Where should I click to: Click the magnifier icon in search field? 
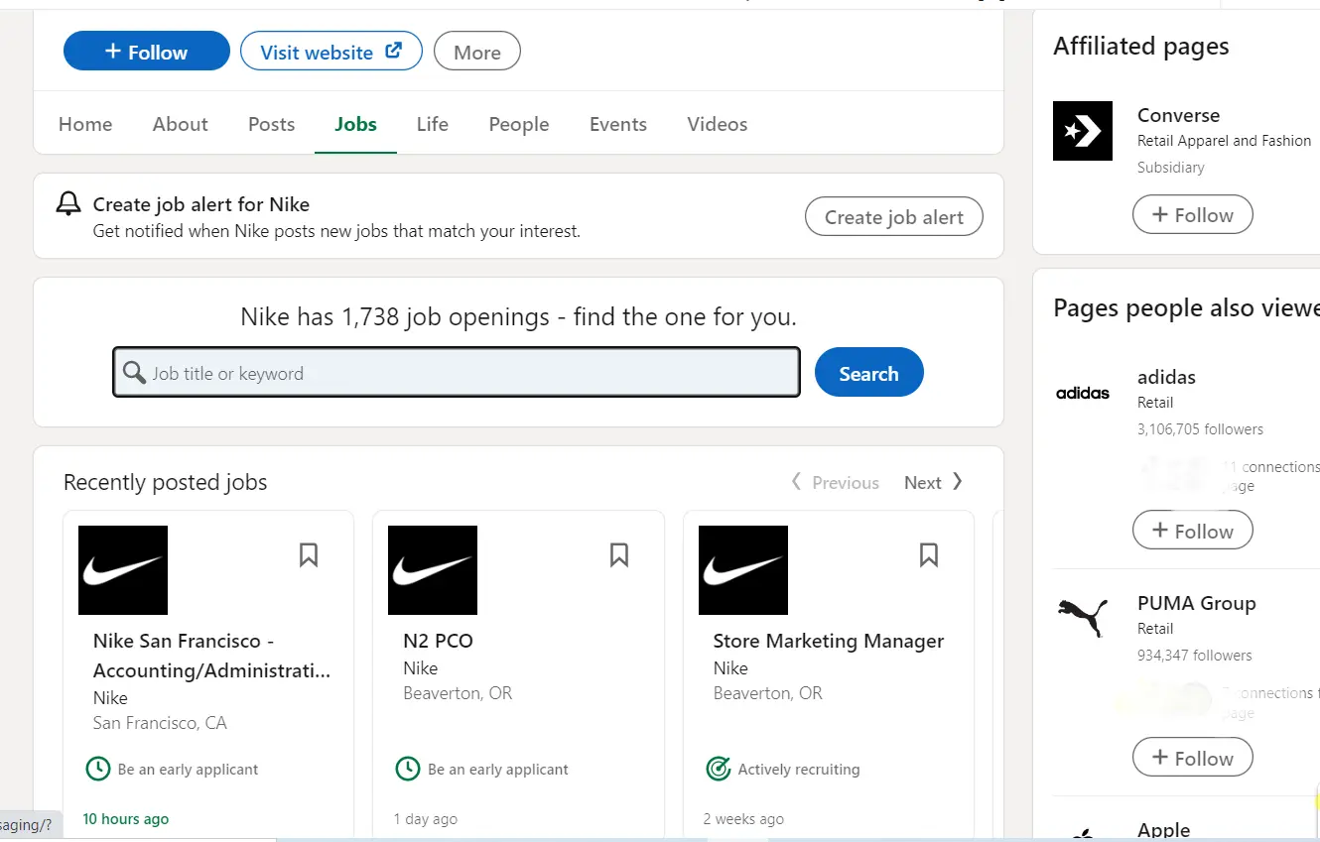coord(134,373)
